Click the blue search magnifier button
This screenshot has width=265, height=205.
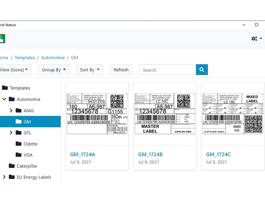[x=202, y=70]
